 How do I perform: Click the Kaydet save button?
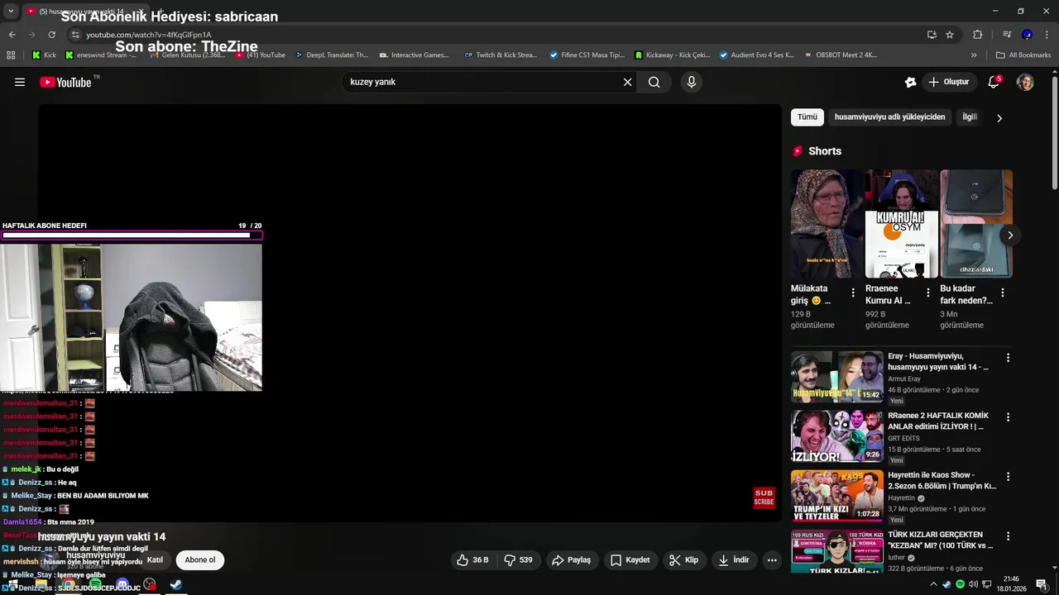[x=630, y=560]
